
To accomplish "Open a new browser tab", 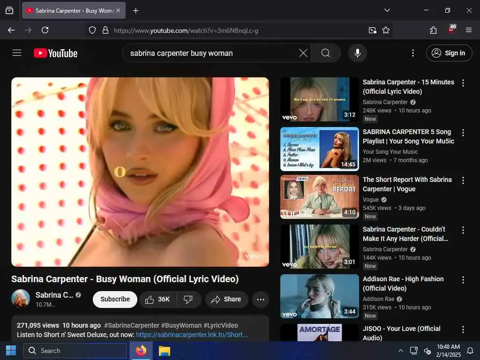I will coord(135,11).
